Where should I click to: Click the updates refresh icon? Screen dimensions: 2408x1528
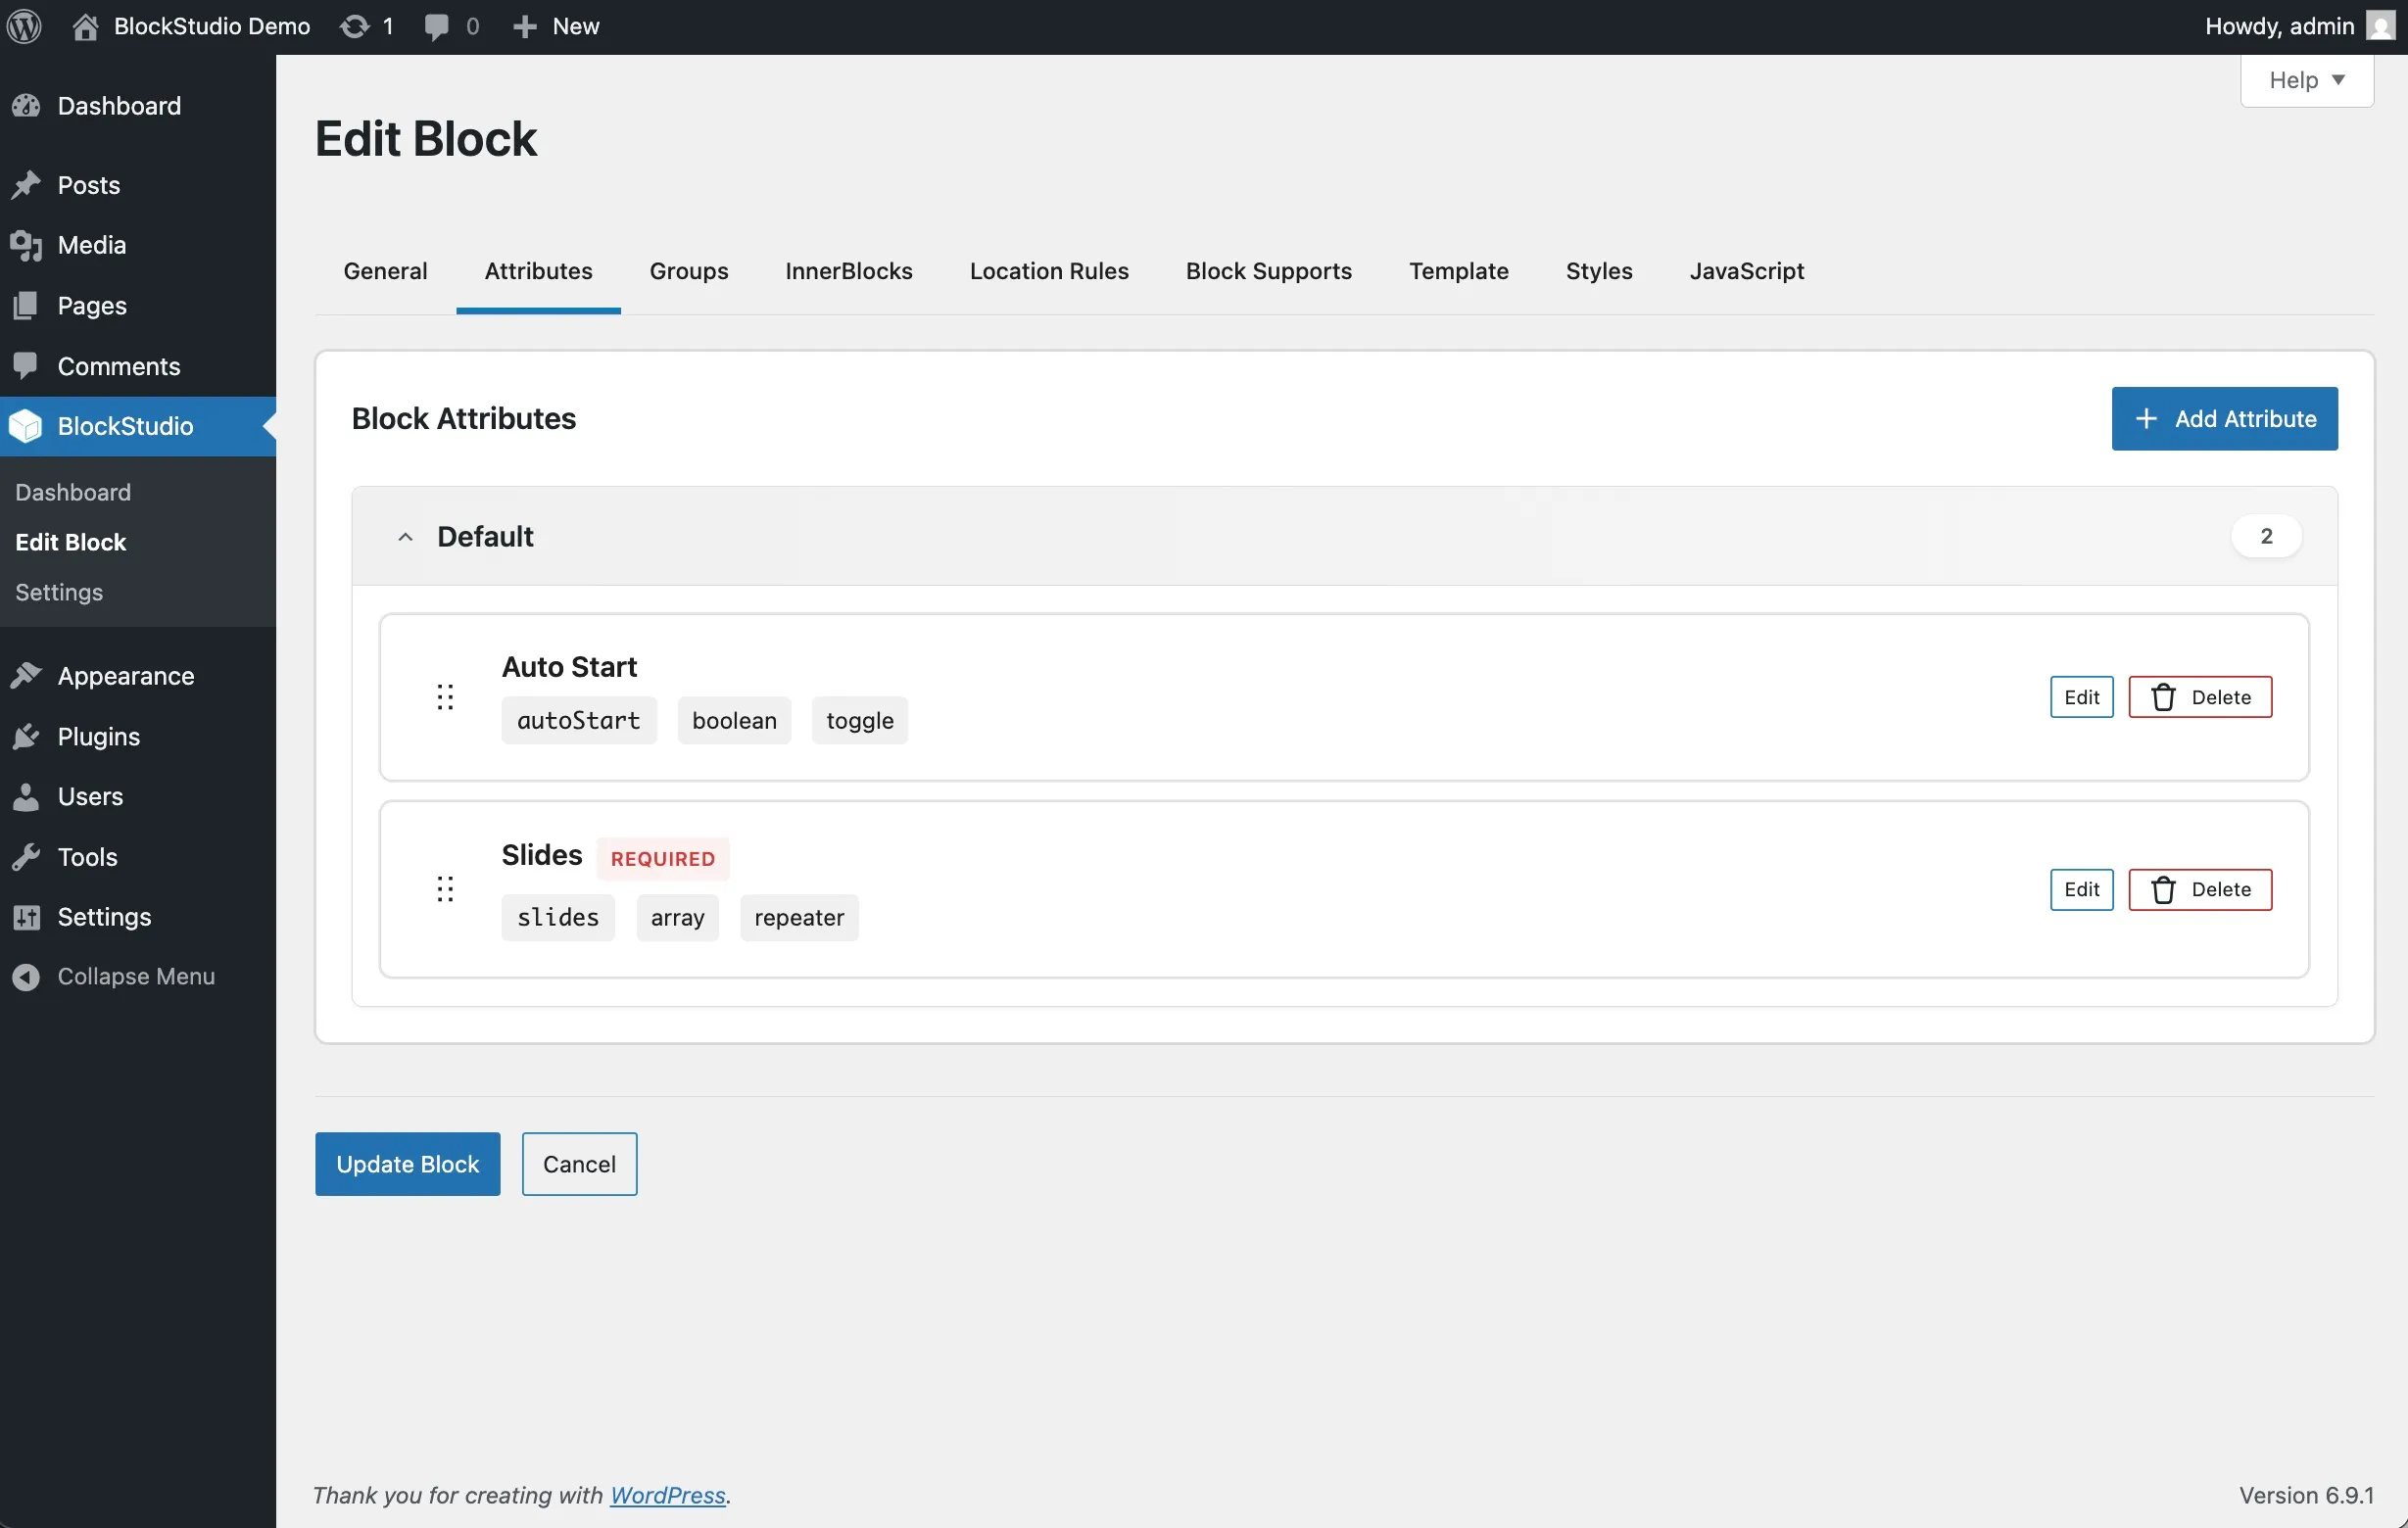pyautogui.click(x=354, y=26)
